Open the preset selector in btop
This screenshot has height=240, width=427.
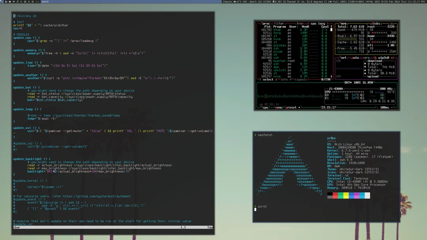[291, 107]
